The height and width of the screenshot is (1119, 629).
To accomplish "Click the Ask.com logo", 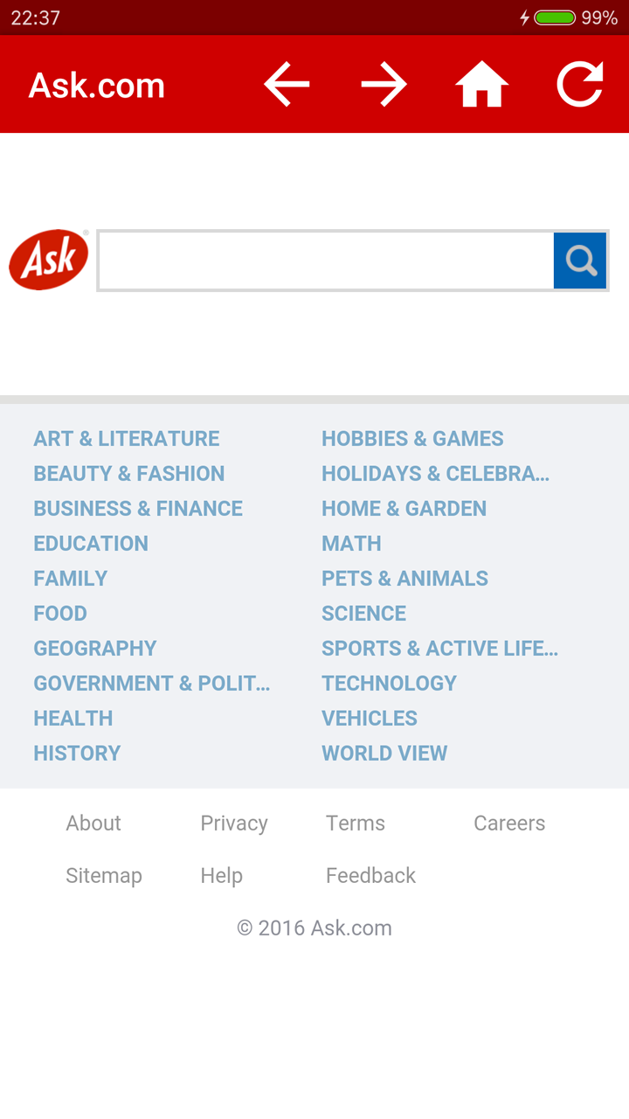I will click(48, 259).
